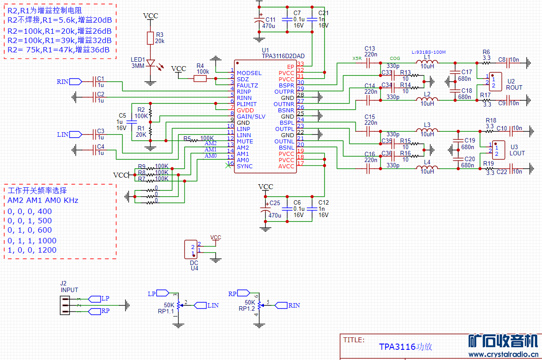The width and height of the screenshot is (542, 360).
Task: Select the red GVDD pin label
Action: click(246, 110)
